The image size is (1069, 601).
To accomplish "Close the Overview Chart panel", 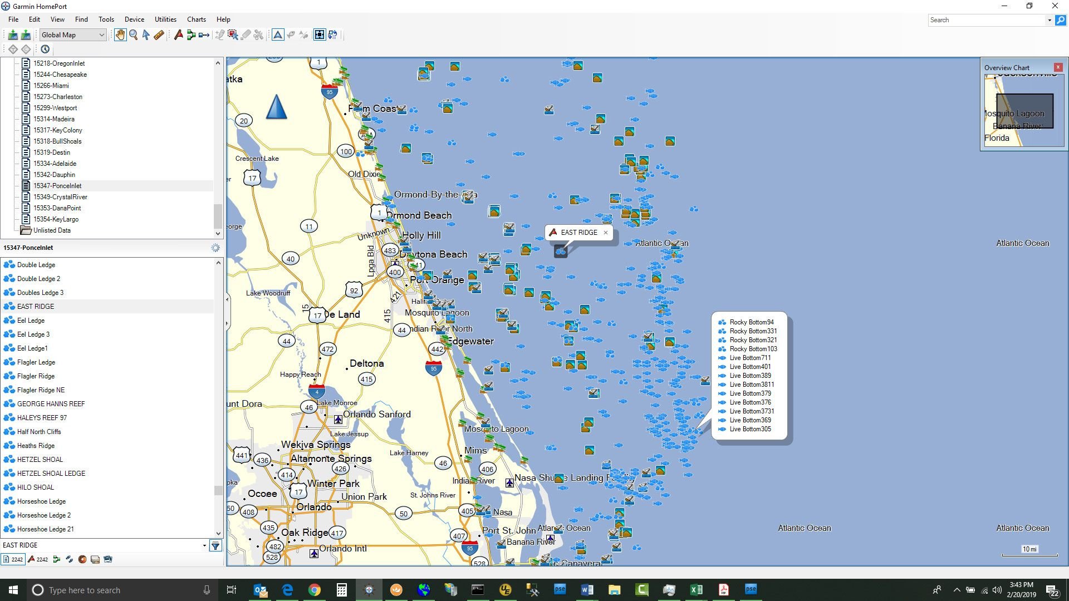I will (1058, 67).
